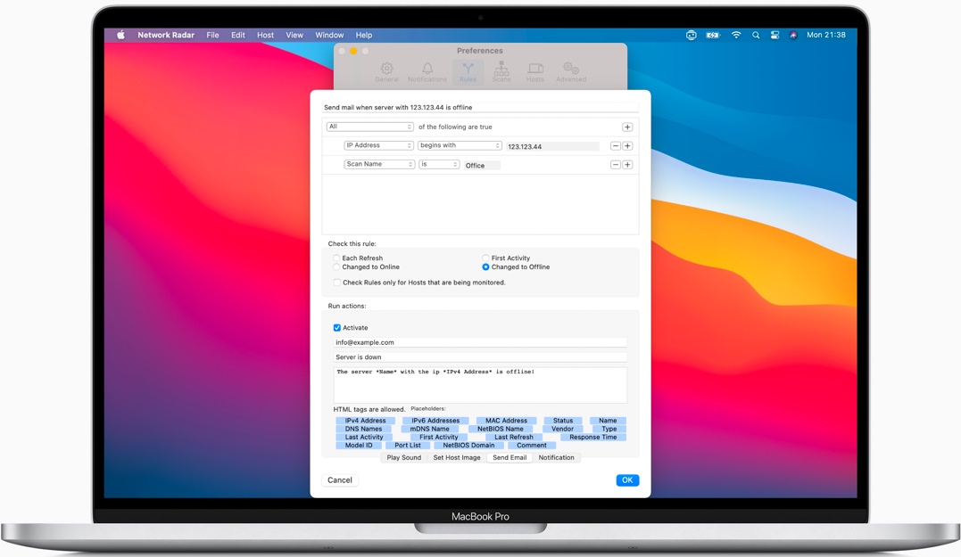961x557 pixels.
Task: Click the minus button on IP Address row
Action: [615, 146]
